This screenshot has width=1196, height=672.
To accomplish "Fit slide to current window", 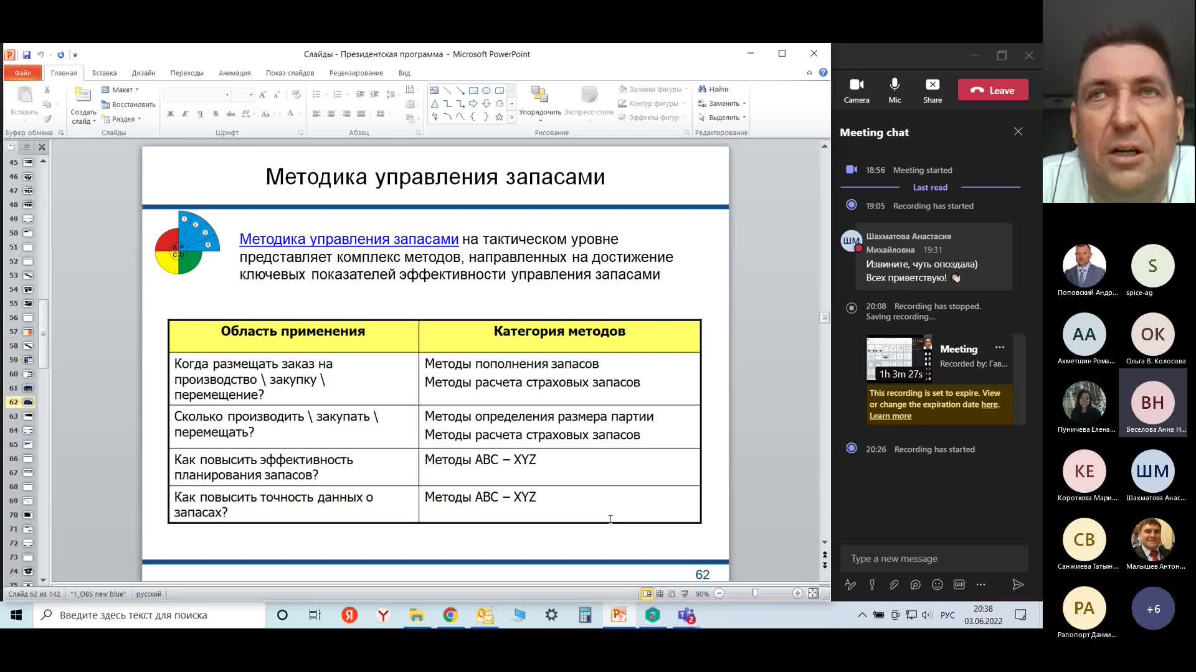I will pyautogui.click(x=813, y=594).
